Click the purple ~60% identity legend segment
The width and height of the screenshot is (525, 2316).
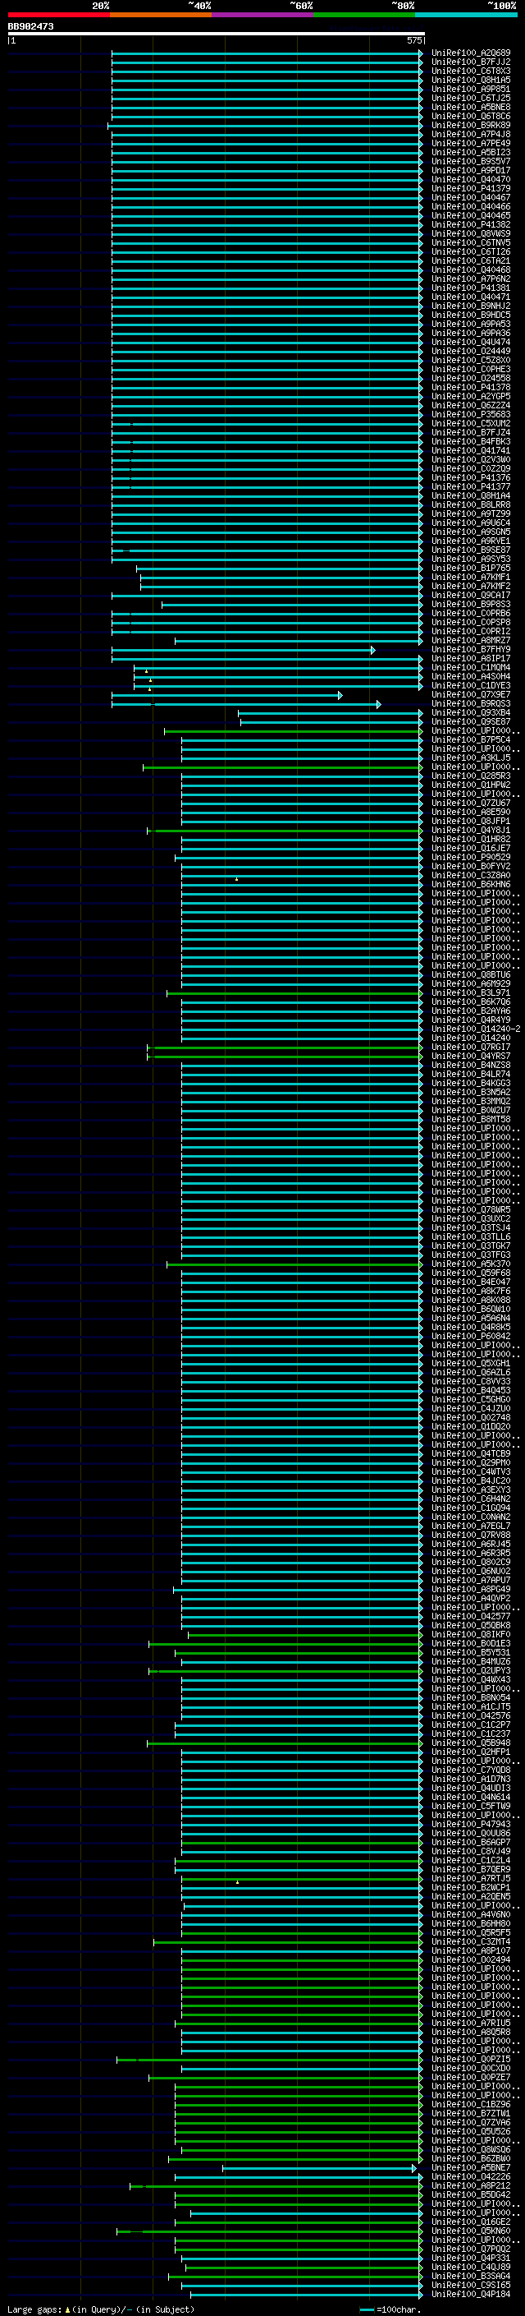(x=262, y=15)
